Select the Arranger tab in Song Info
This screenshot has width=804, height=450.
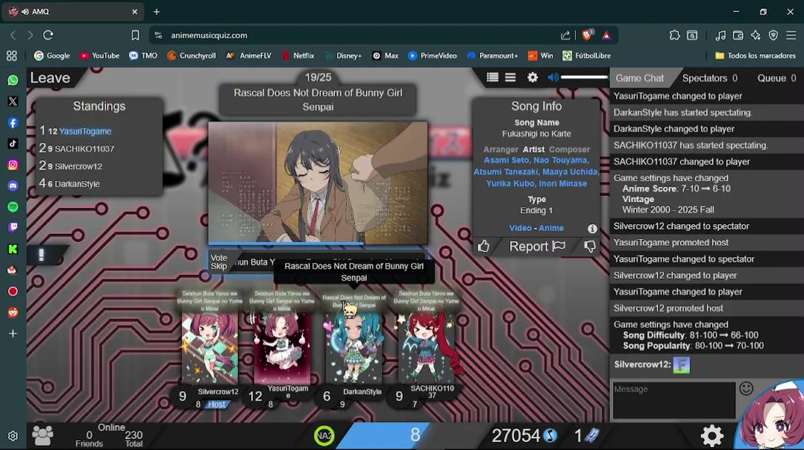[500, 149]
